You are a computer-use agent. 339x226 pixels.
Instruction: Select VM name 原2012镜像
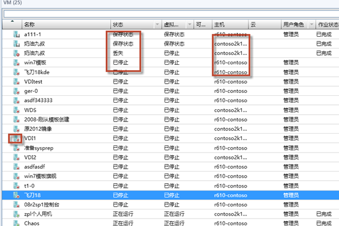click(x=38, y=129)
